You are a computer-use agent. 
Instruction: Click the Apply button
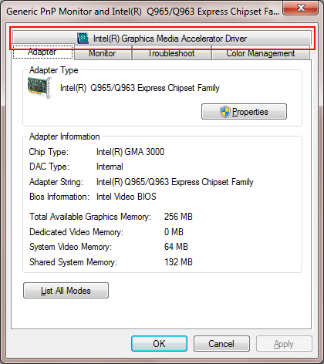pyautogui.click(x=284, y=343)
